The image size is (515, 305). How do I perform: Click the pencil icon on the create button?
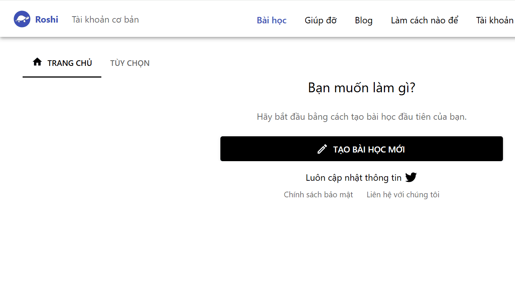pos(322,149)
